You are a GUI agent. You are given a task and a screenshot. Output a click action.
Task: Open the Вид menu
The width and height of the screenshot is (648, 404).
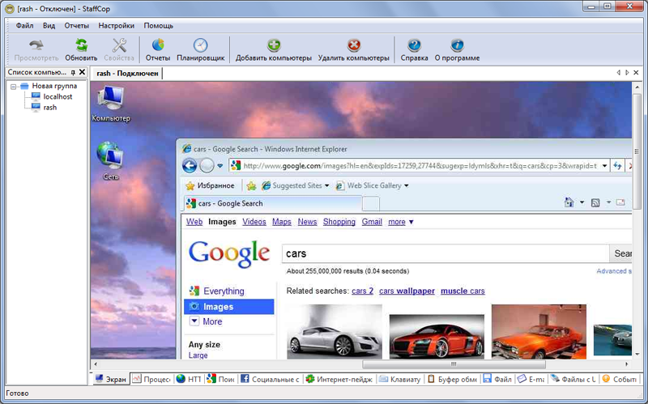tap(49, 26)
